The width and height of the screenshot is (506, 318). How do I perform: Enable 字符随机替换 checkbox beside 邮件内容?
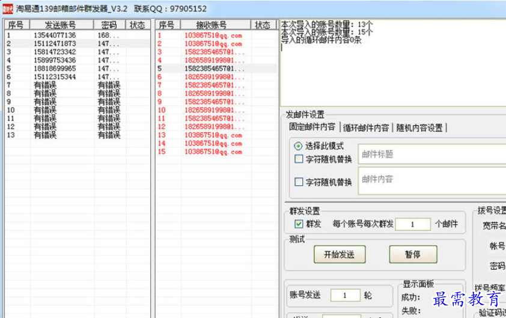pos(299,182)
